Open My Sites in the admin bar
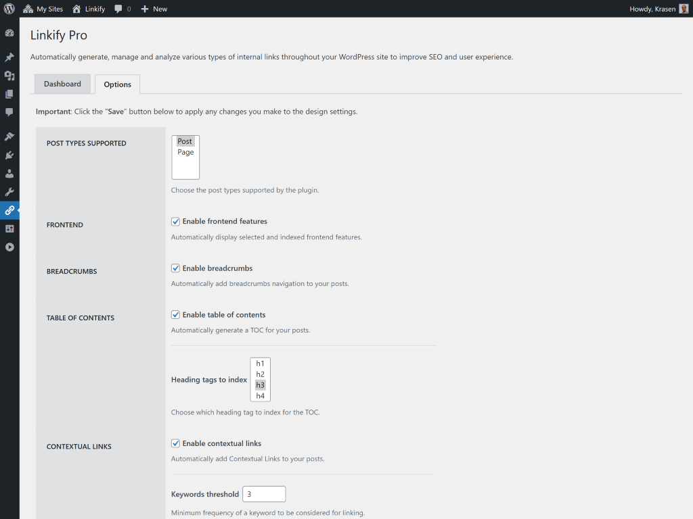693x519 pixels. pyautogui.click(x=43, y=9)
